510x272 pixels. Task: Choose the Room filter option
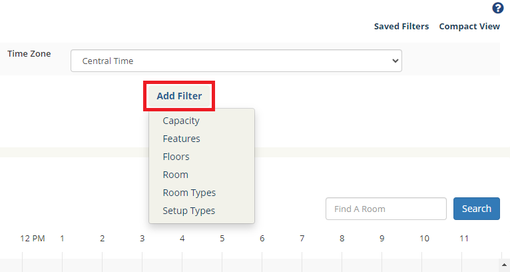pos(175,175)
